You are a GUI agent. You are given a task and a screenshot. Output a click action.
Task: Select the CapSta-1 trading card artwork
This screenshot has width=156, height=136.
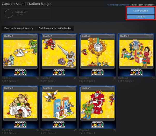coord(20,53)
